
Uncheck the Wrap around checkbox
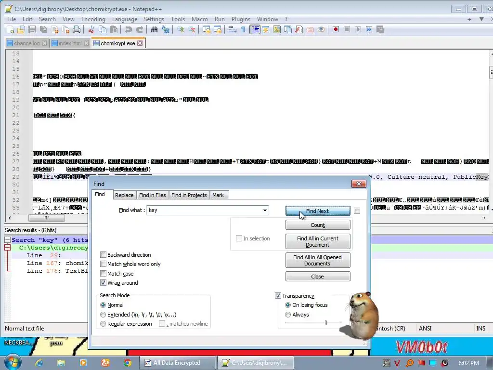[103, 282]
